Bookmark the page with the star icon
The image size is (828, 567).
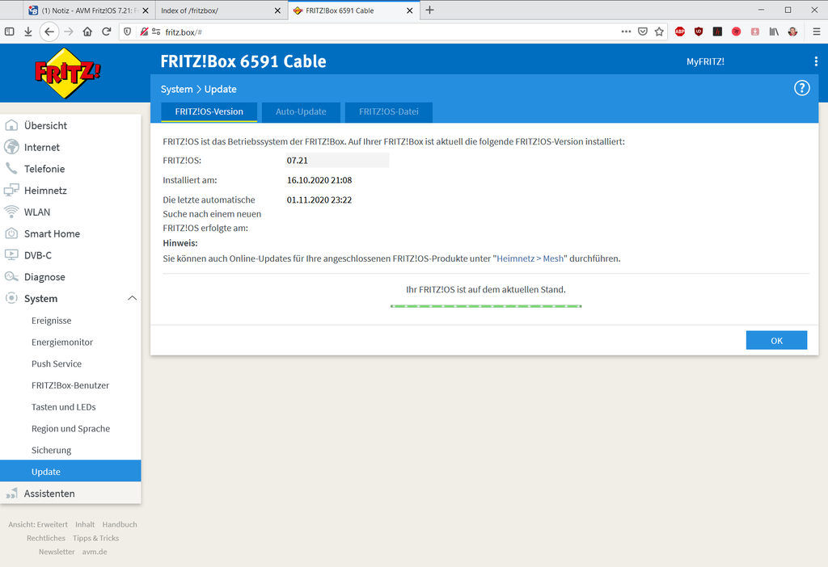pyautogui.click(x=659, y=31)
